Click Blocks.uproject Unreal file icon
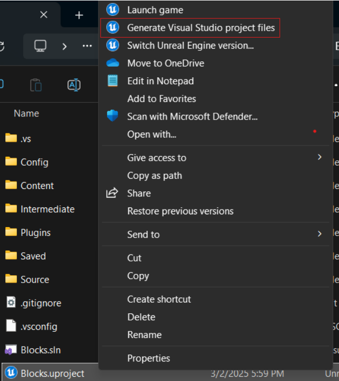 tap(11, 373)
